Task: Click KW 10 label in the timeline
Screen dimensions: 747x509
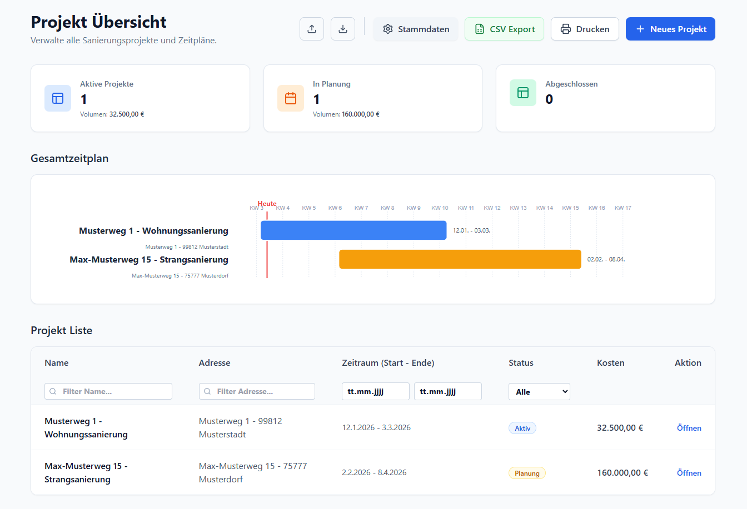Action: click(x=440, y=208)
